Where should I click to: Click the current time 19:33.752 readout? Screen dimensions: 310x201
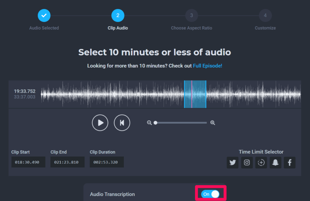click(x=25, y=91)
